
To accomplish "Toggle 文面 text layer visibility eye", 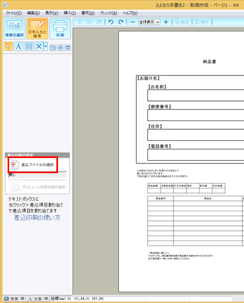I will pyautogui.click(x=46, y=299).
